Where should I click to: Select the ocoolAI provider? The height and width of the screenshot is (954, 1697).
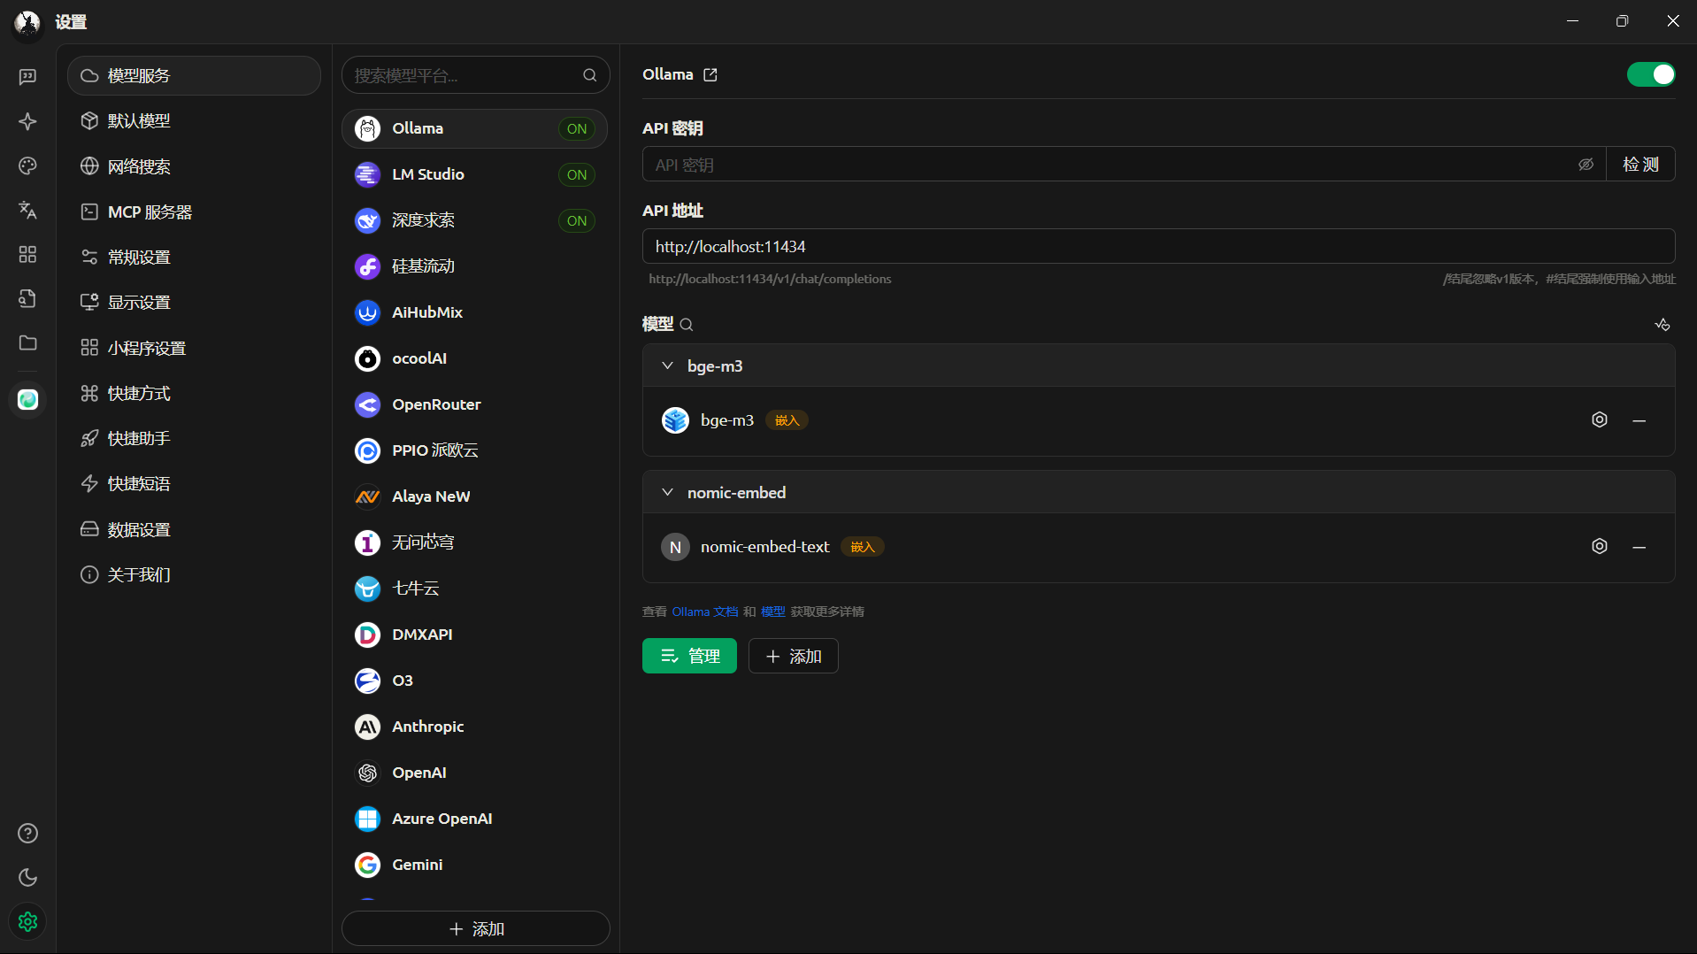tap(474, 358)
